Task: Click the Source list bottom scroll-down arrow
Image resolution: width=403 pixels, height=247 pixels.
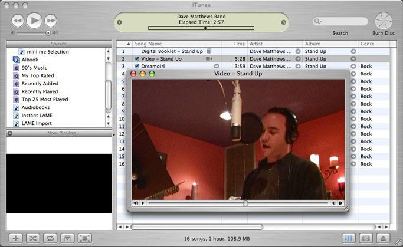Action: coord(108,124)
